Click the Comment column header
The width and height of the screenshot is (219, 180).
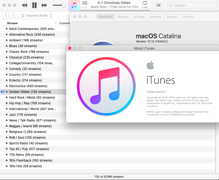[x=64, y=23]
